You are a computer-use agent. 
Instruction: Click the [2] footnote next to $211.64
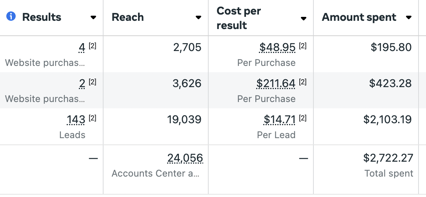click(x=303, y=82)
